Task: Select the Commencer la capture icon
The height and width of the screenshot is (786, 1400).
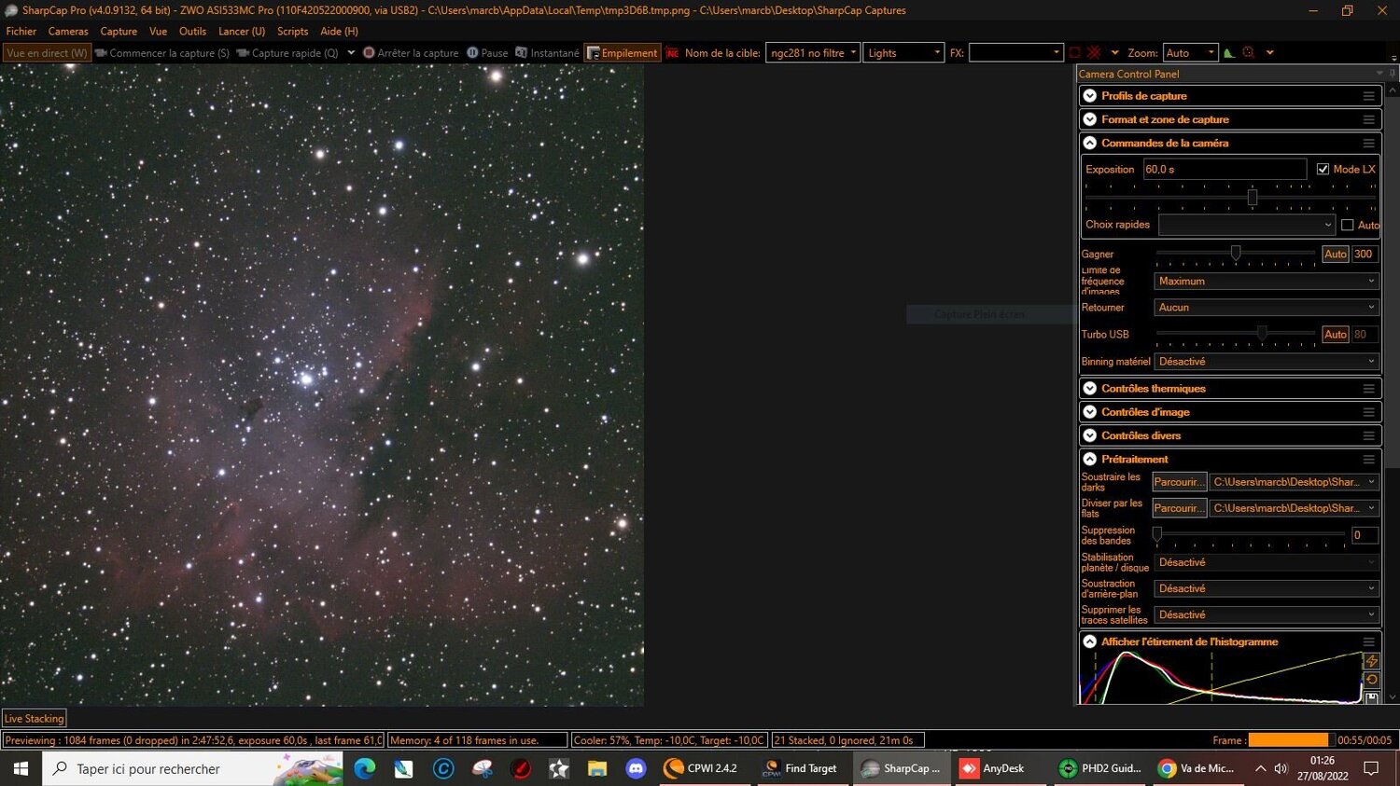Action: [102, 52]
